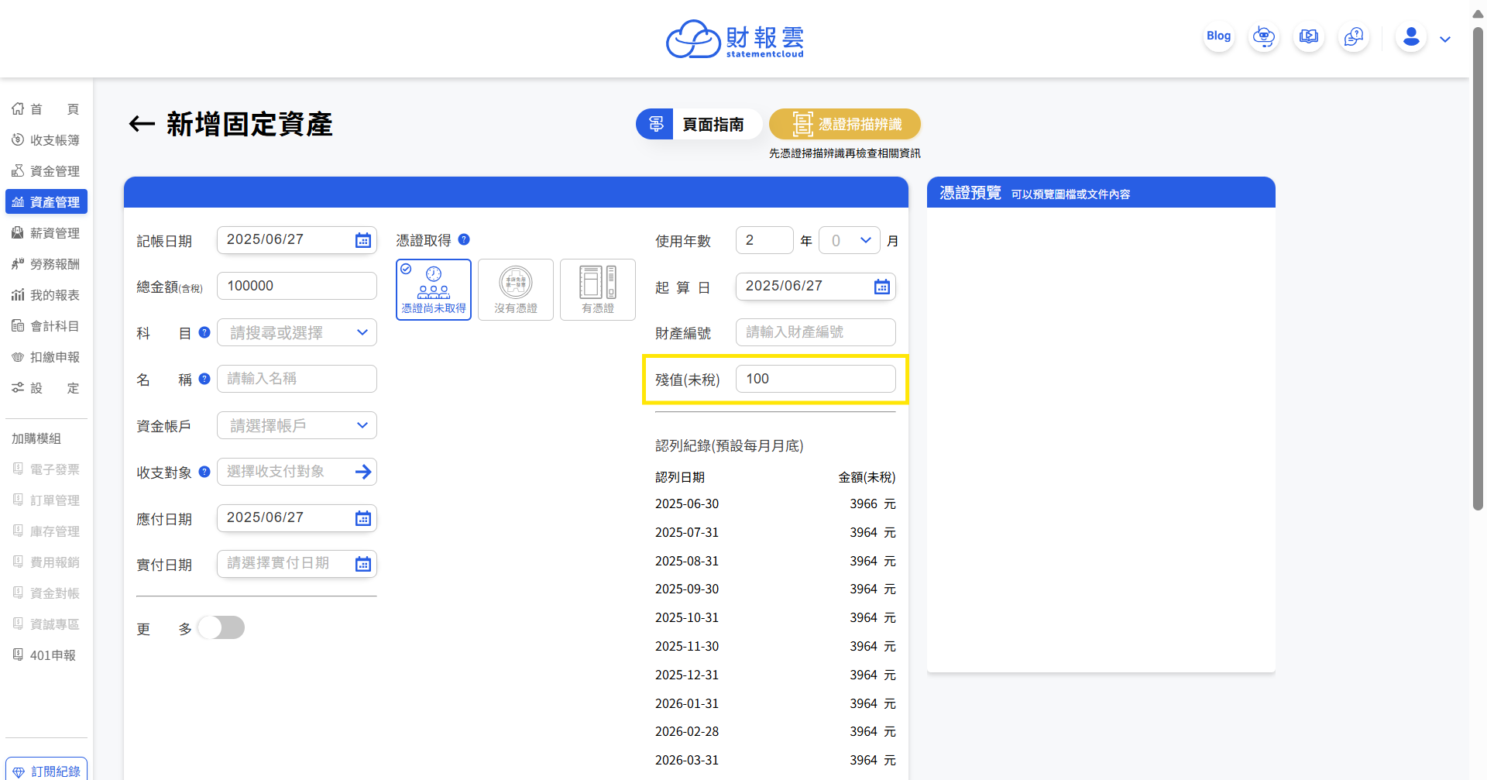Viewport: 1487px width, 780px height.
Task: Click the 2025-06-30 recognition date row
Action: coord(775,503)
